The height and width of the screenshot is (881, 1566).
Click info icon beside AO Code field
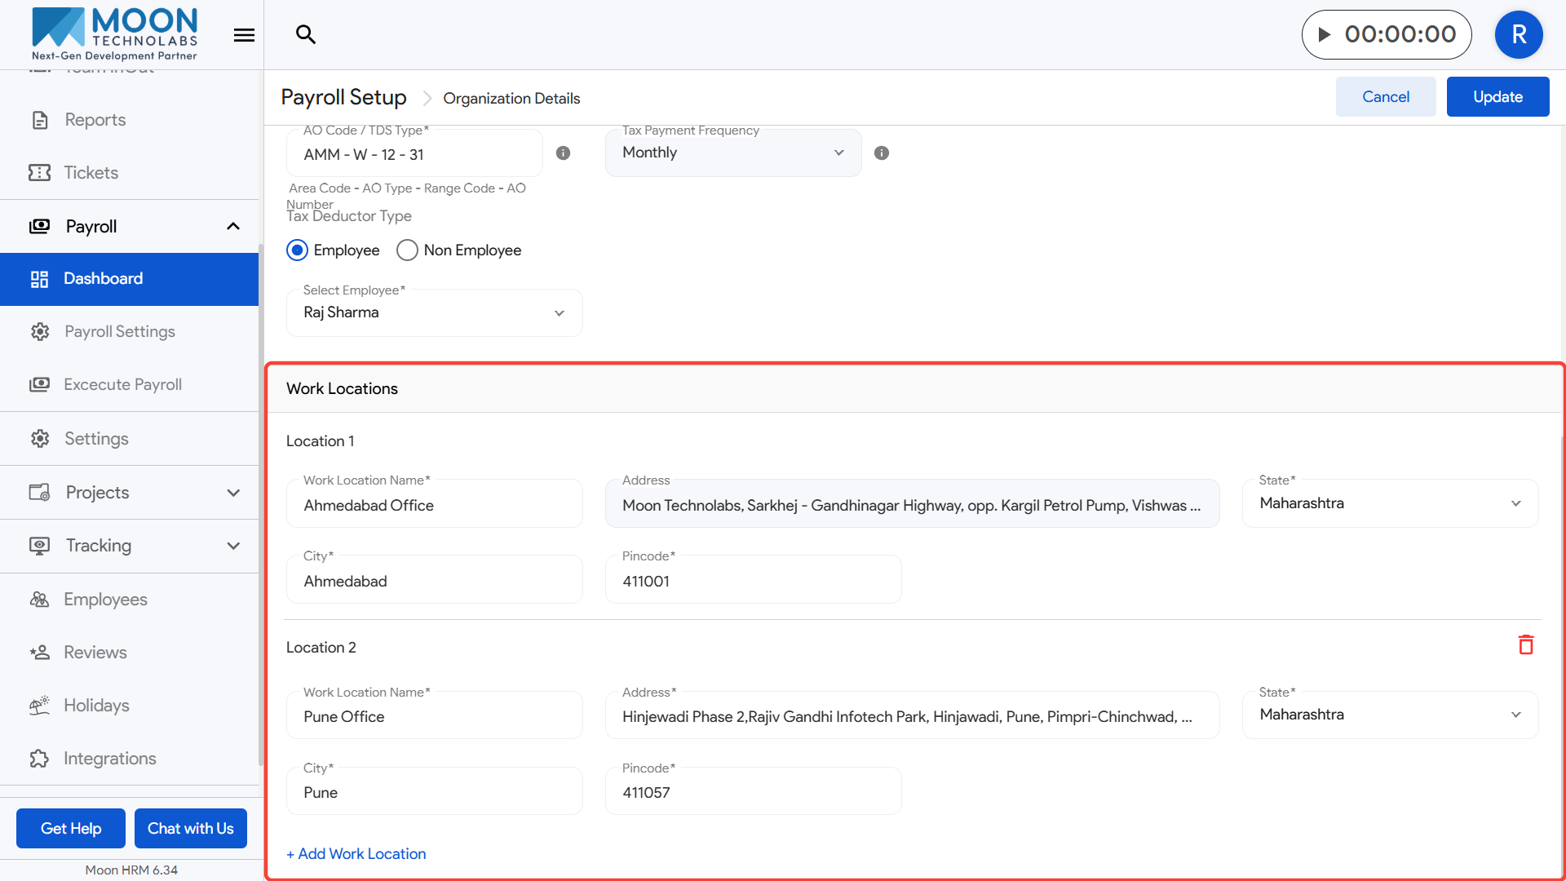point(563,153)
